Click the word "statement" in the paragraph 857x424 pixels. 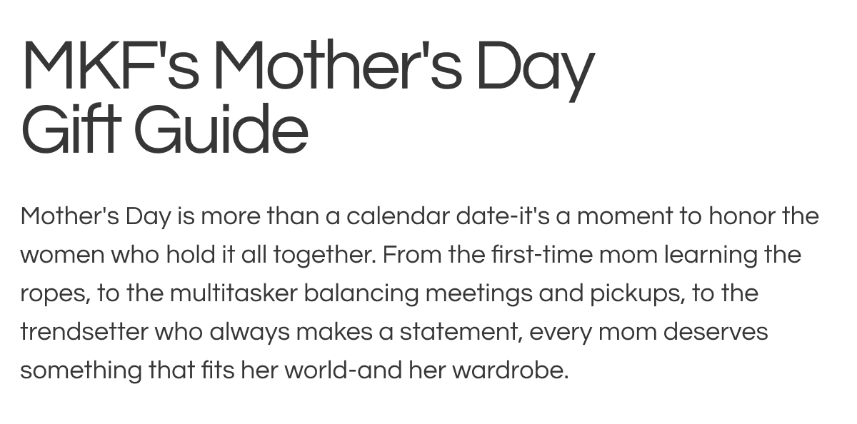point(458,331)
